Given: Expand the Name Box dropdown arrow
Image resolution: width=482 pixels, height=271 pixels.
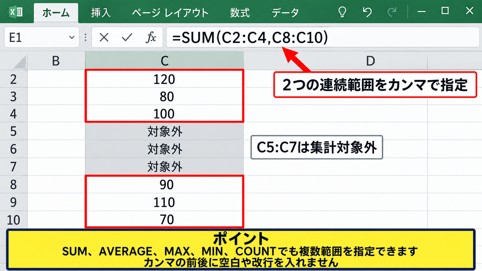Looking at the screenshot, I should [72, 37].
